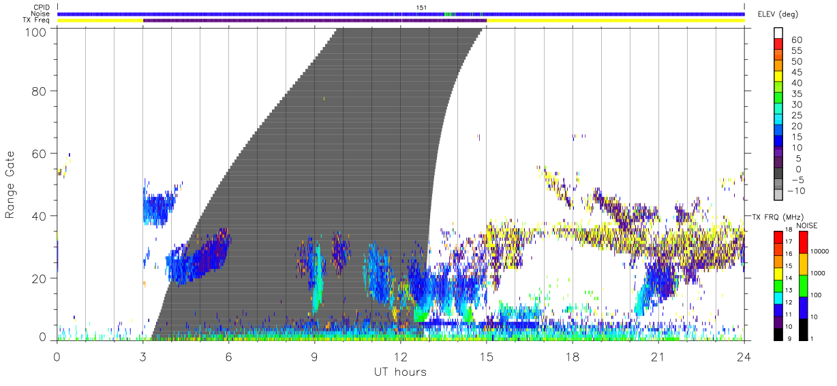Click the orange 1000–10000 NOISE colorbar segment
Viewport: 837px width, 386px height.
[802, 263]
